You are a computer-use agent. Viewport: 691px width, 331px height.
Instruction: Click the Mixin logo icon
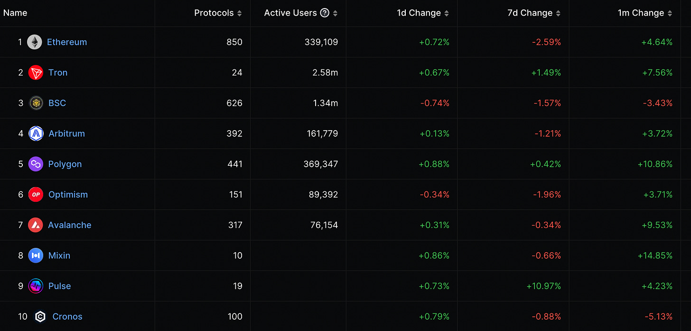[36, 255]
